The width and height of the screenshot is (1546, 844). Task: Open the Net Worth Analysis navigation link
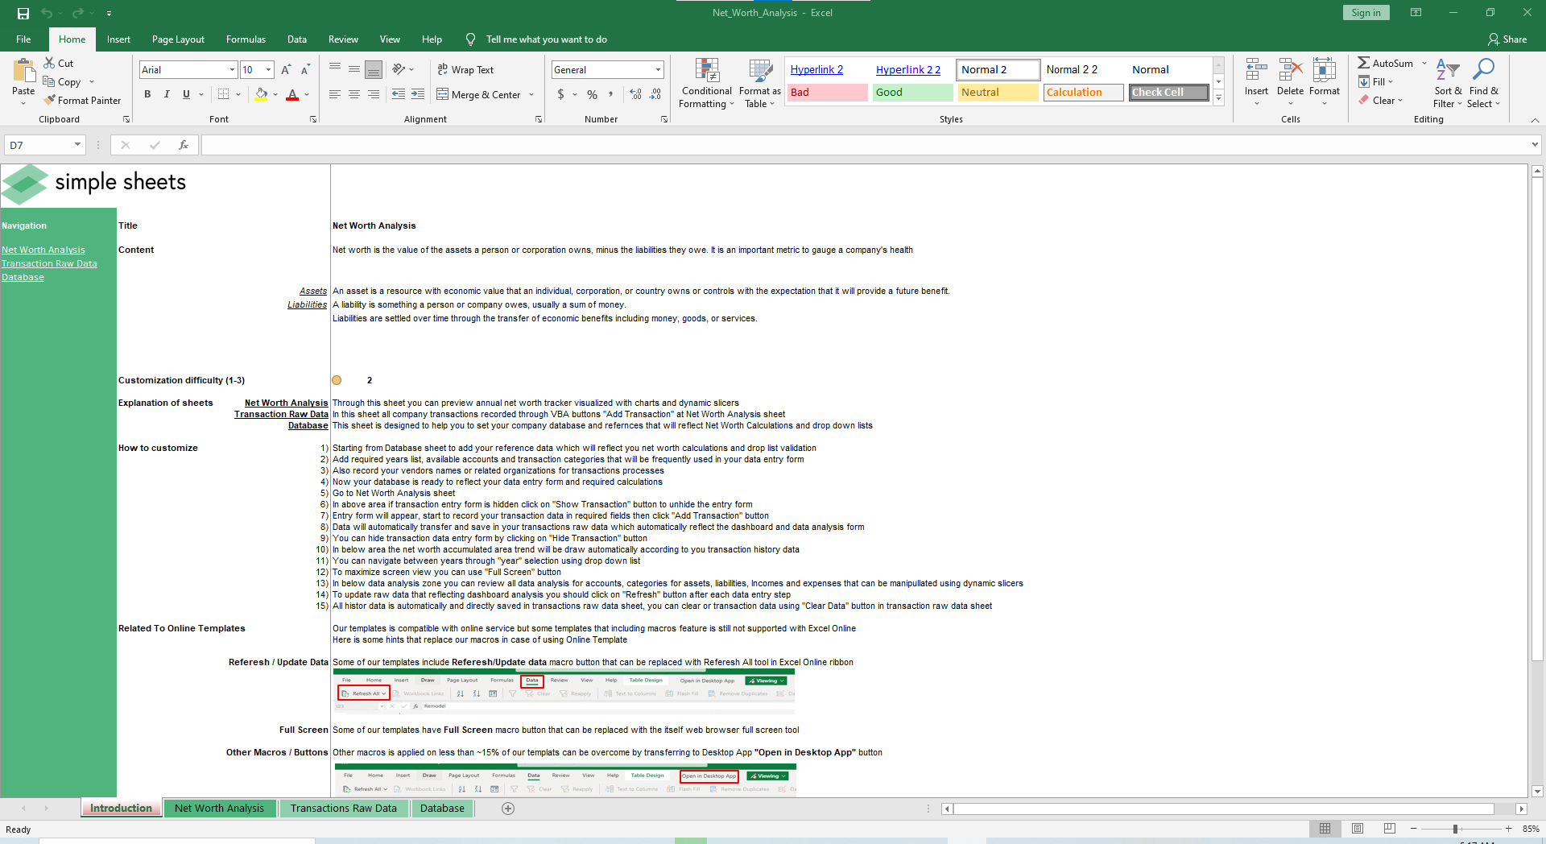43,250
